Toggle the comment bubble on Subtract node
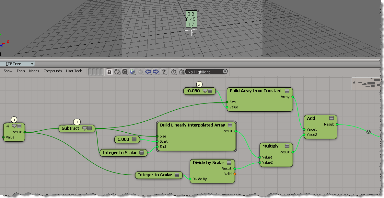384x198 pixels. tap(85, 128)
